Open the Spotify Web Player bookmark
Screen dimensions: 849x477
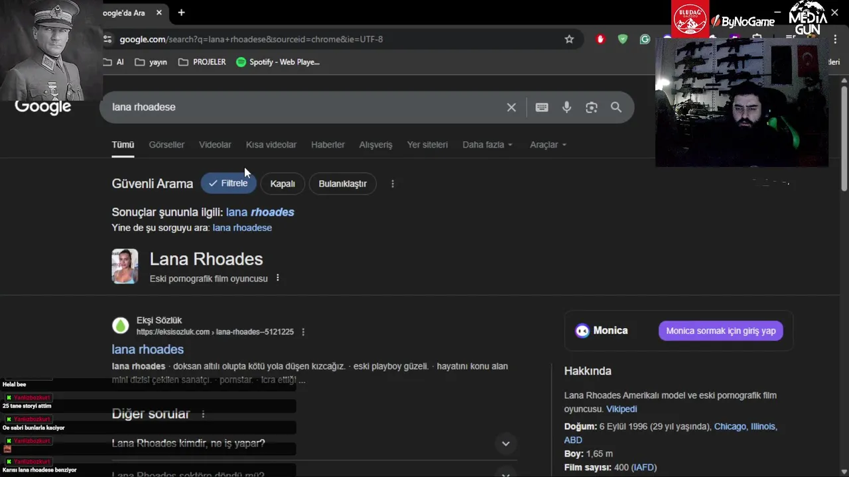[x=278, y=62]
